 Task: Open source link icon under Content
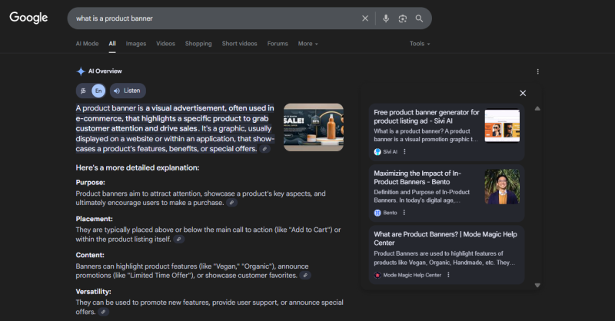(x=305, y=276)
